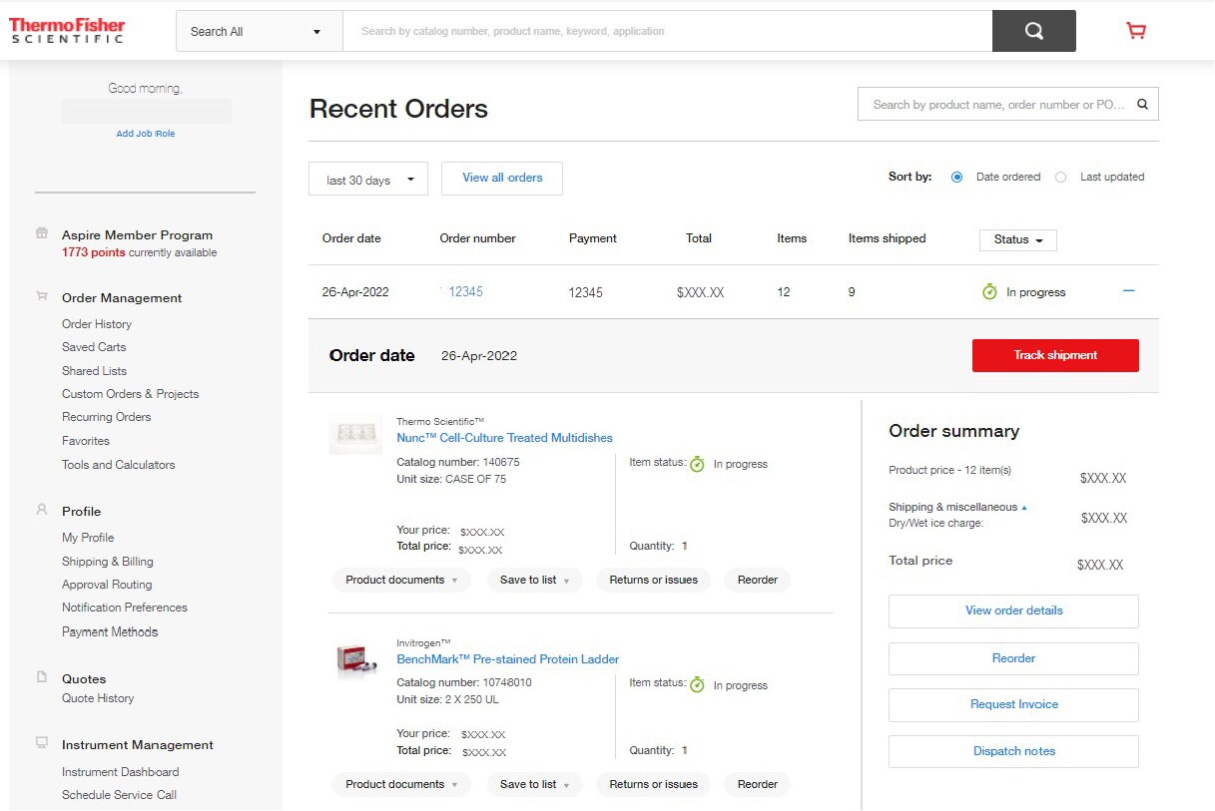Open Quote History
Image resolution: width=1215 pixels, height=811 pixels.
pos(98,697)
